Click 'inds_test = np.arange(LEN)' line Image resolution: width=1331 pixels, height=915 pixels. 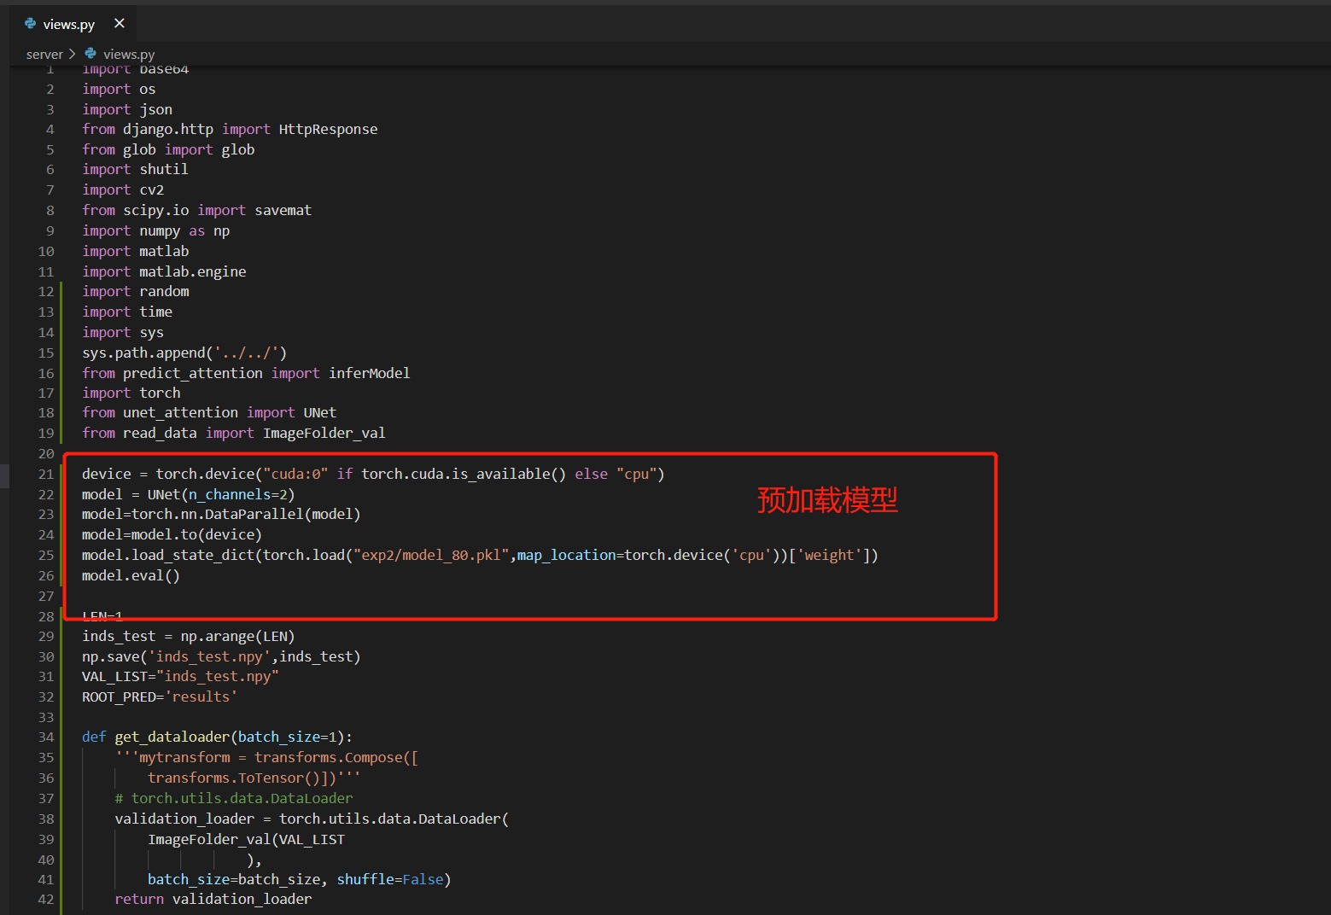tap(188, 636)
